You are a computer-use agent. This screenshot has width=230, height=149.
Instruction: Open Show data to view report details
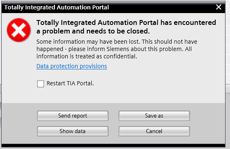(73, 131)
